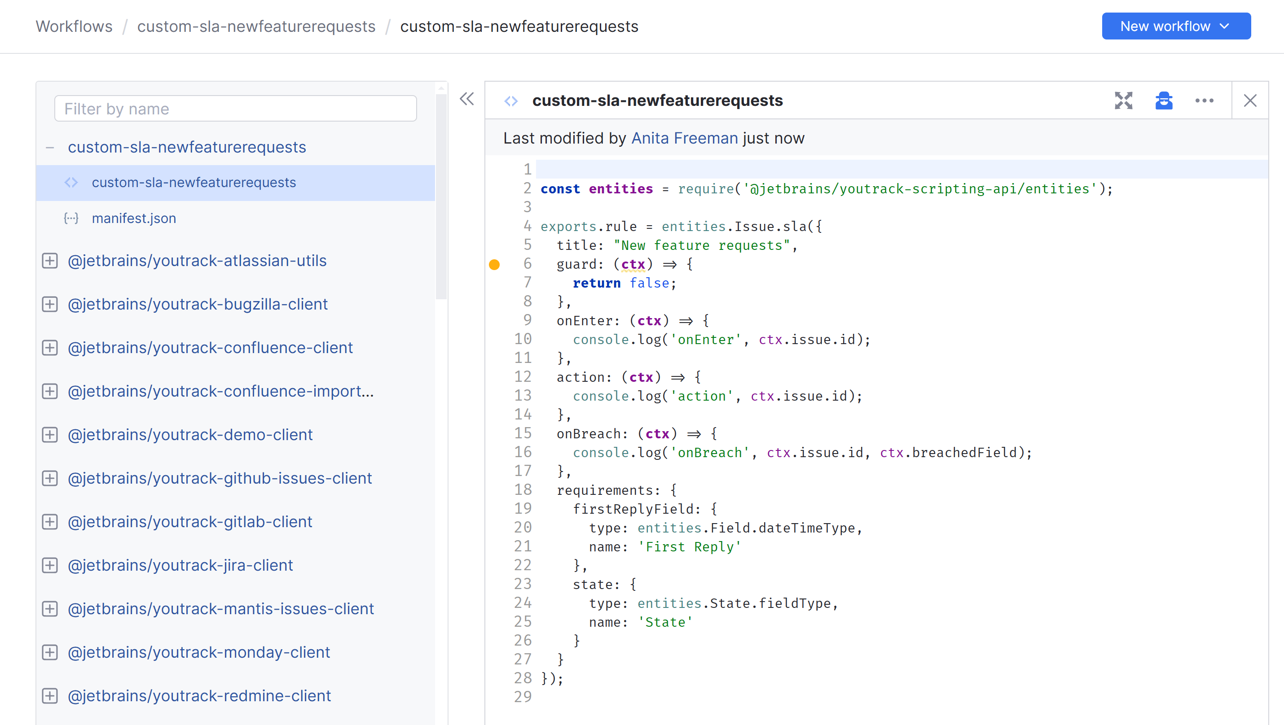Toggle the orange marker on line 6
Screen dimensions: 1284x725
(494, 264)
